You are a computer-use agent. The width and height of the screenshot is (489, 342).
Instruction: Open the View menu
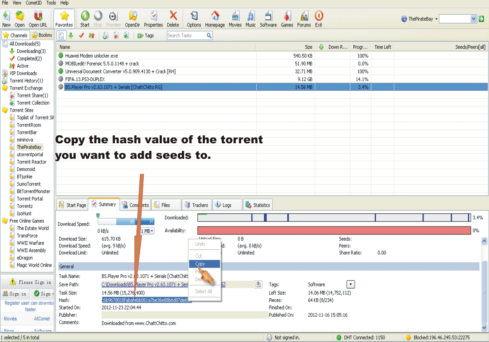pos(17,3)
